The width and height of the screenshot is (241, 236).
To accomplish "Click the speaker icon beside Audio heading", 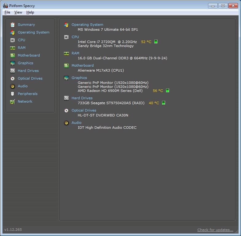I will click(66, 123).
